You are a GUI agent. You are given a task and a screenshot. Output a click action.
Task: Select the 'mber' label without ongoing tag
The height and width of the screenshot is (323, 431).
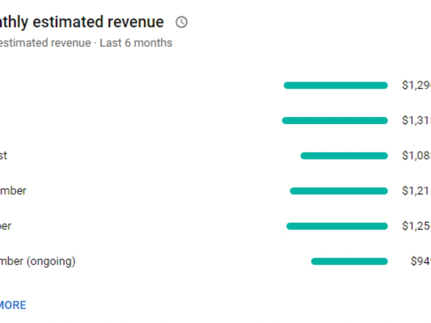[x=13, y=191]
